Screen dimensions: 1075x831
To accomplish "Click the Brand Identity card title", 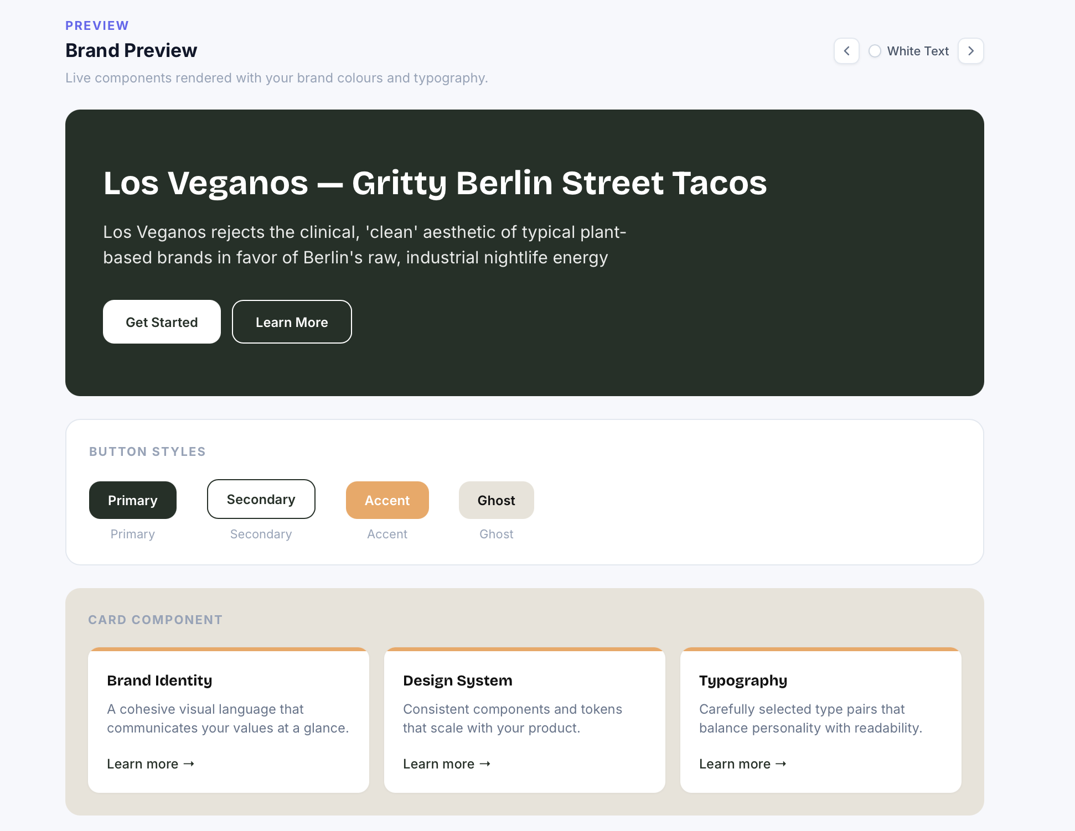I will tap(159, 681).
